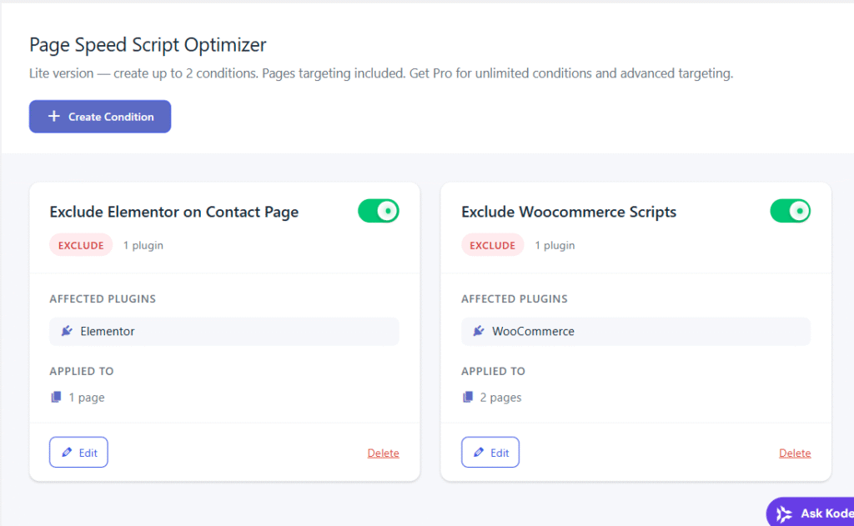Image resolution: width=854 pixels, height=526 pixels.
Task: Disable the Exclude Elementor on Contact Page toggle
Action: click(379, 211)
